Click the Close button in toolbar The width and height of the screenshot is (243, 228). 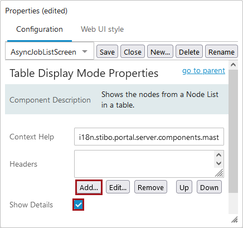[133, 51]
